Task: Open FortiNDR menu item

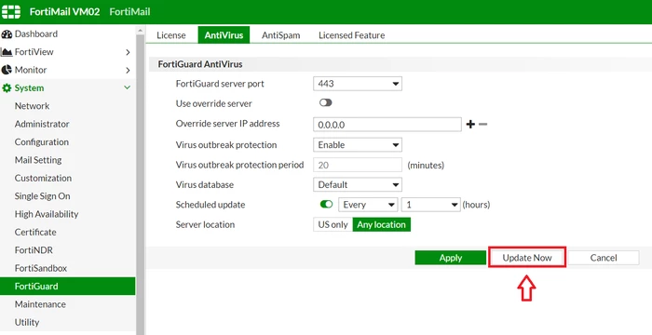Action: click(x=34, y=250)
